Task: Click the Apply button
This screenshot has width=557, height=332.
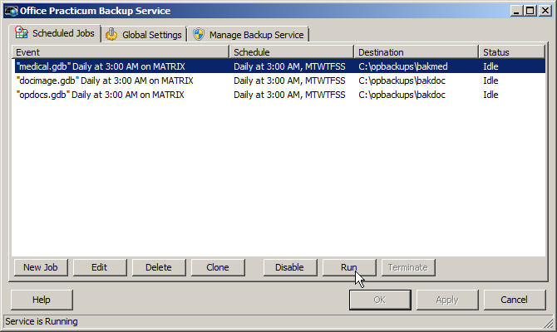Action: click(x=447, y=300)
